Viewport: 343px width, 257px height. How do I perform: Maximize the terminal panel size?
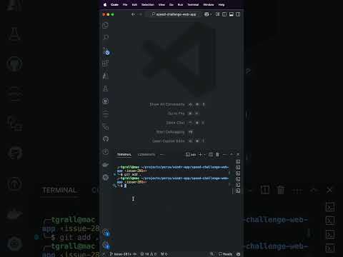231,155
